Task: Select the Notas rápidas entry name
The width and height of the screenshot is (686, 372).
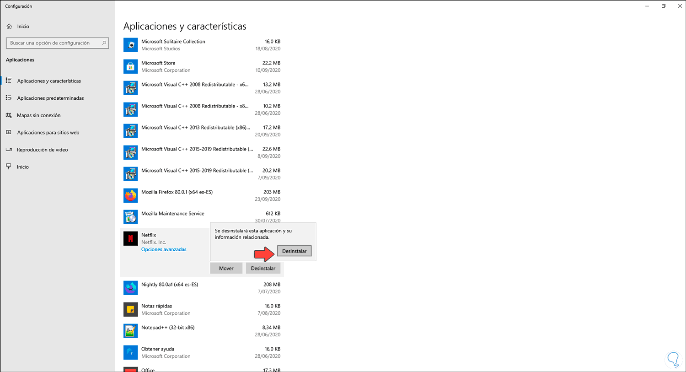Action: click(156, 306)
